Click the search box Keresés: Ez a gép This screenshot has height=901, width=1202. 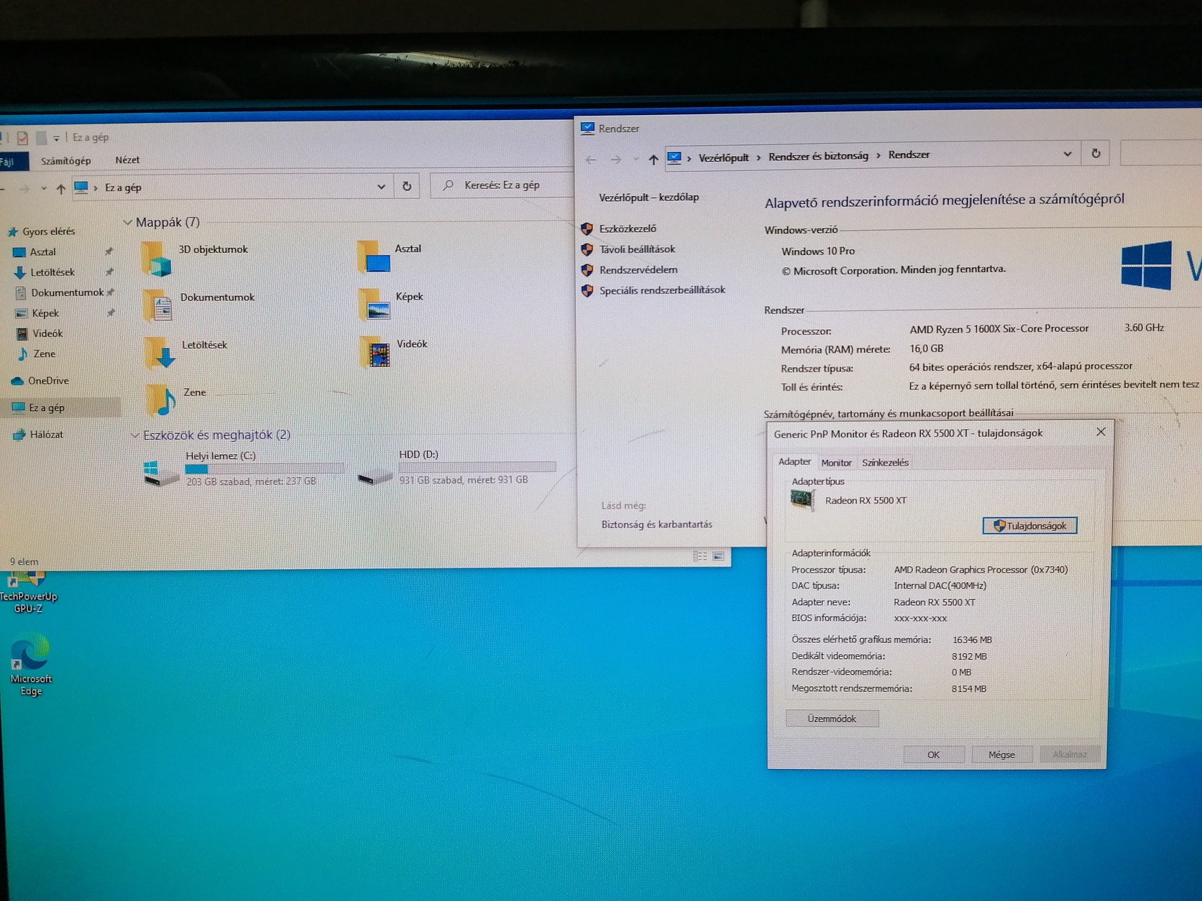(502, 185)
